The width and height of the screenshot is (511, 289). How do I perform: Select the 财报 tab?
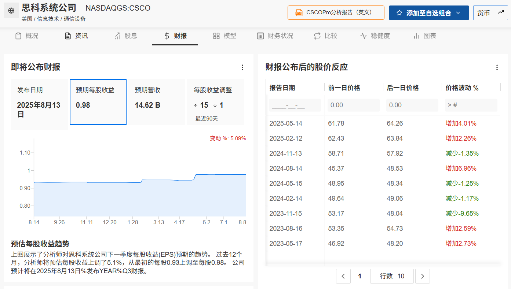pos(175,36)
